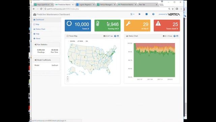Click Running OK link with chevron
This screenshot has width=216, height=122.
coord(113,29)
